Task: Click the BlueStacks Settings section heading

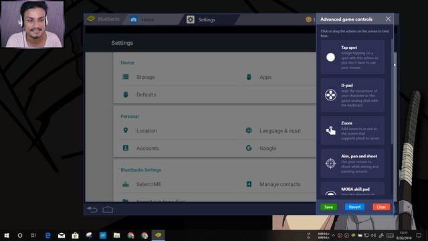Action: 141,169
